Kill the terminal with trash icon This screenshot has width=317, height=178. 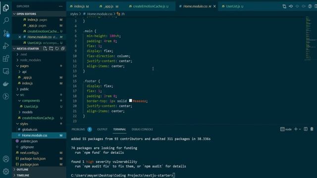312,129
